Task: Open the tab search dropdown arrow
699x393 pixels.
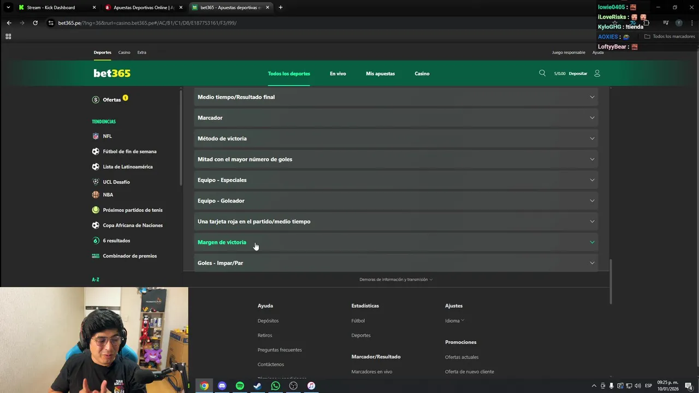Action: click(8, 8)
